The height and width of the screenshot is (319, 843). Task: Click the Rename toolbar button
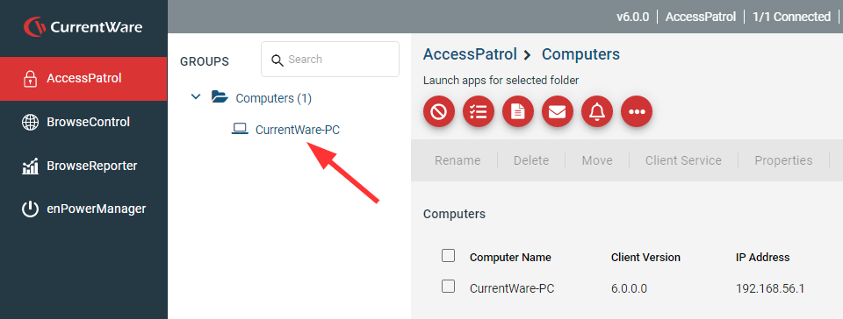(x=458, y=160)
